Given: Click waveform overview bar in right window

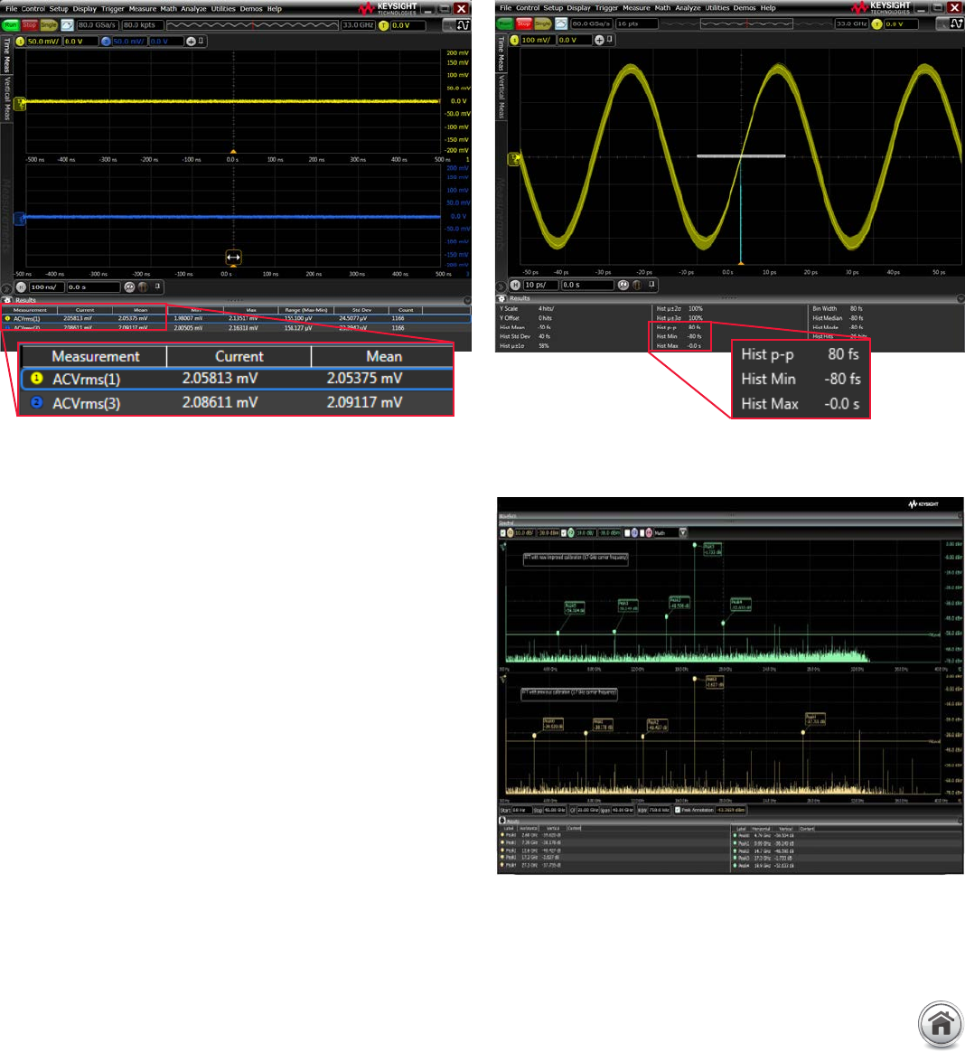Looking at the screenshot, I should (746, 23).
